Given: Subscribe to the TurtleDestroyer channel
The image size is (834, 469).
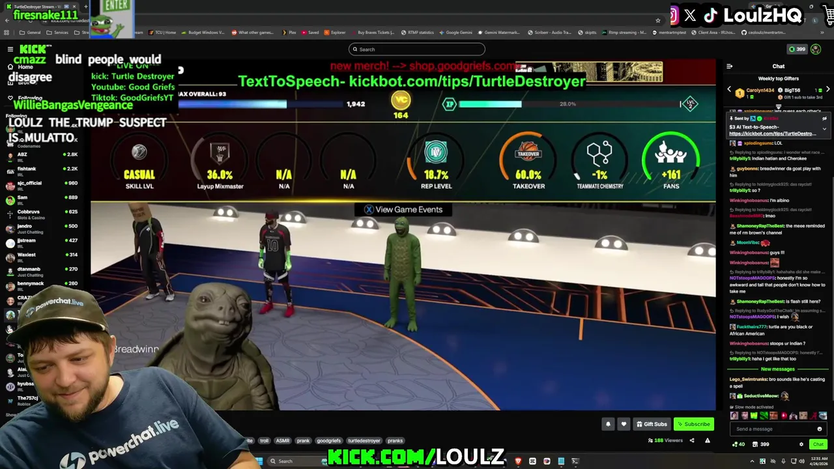Looking at the screenshot, I should [693, 424].
